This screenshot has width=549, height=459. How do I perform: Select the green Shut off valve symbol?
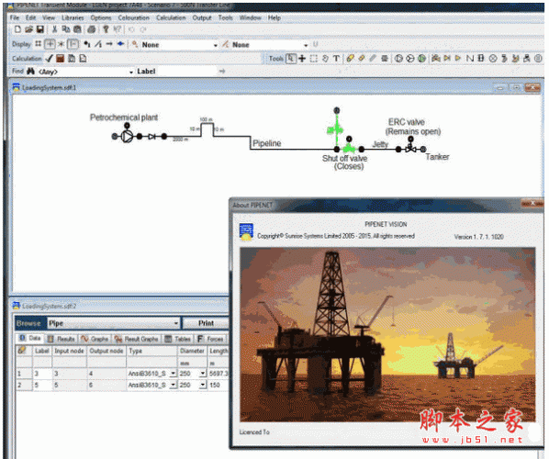click(349, 148)
